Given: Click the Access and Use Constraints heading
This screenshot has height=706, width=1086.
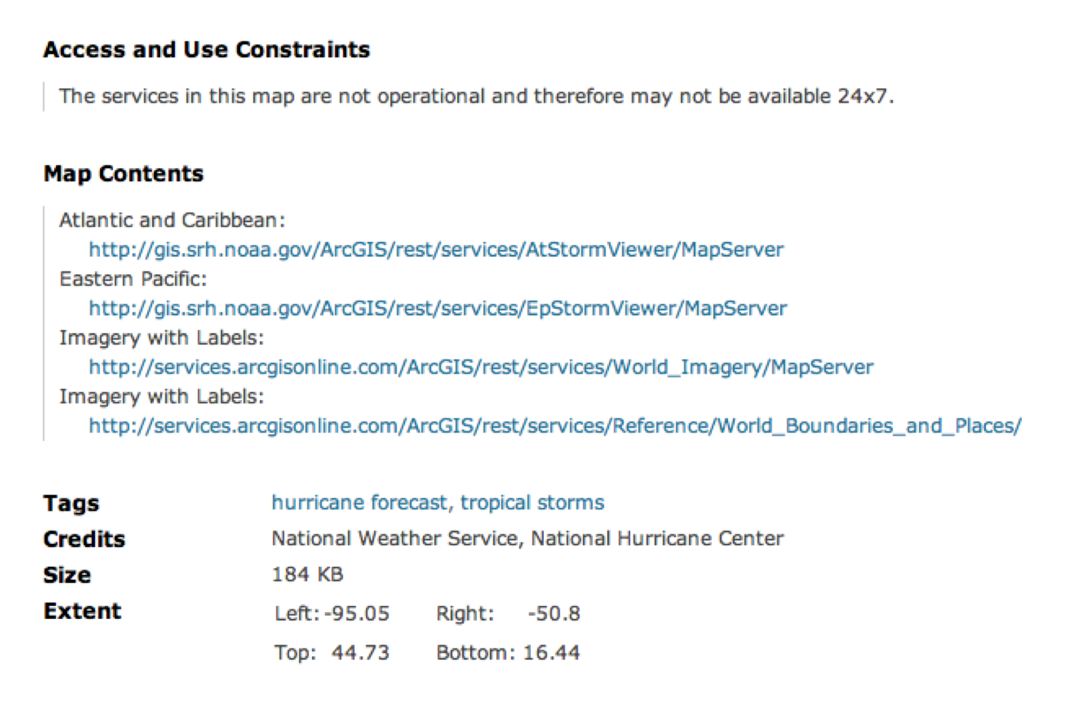Looking at the screenshot, I should [207, 50].
